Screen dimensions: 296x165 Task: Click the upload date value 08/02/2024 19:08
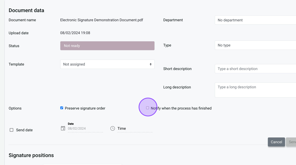[75, 33]
